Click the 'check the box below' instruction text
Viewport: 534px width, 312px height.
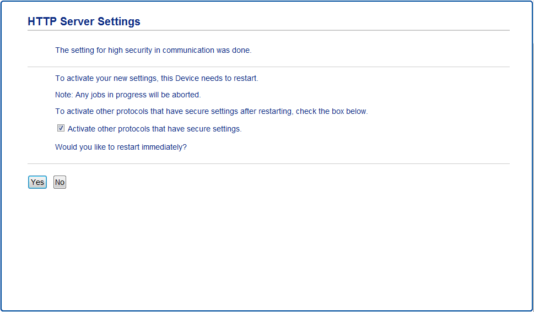click(x=211, y=111)
